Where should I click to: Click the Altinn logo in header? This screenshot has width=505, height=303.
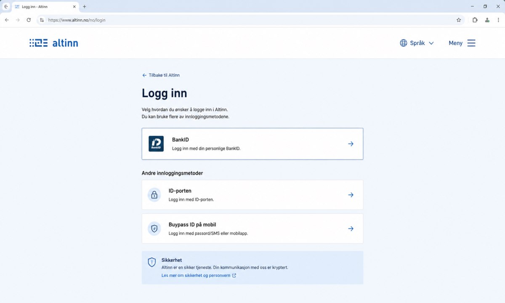point(53,43)
